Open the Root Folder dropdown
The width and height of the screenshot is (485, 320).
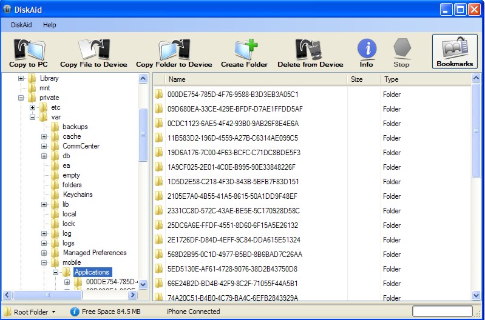(x=30, y=312)
